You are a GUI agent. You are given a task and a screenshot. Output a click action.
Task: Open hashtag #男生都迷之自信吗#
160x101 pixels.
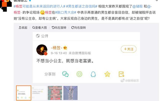[x=82, y=6]
